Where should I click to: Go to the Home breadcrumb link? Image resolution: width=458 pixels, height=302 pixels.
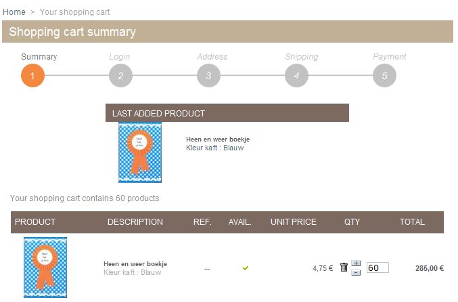pos(14,12)
